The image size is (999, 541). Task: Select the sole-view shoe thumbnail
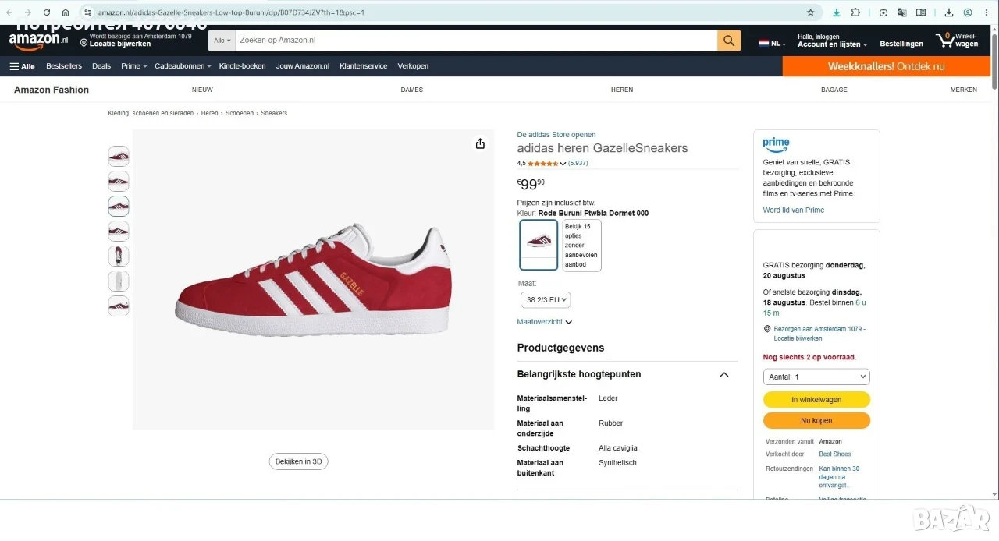(x=119, y=281)
